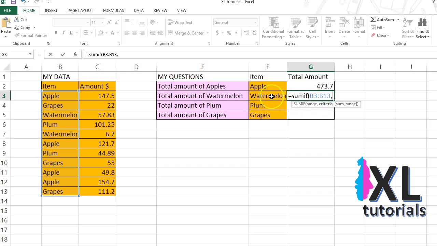This screenshot has height=246, width=437.
Task: Open the General number format dropdown
Action: (x=255, y=23)
